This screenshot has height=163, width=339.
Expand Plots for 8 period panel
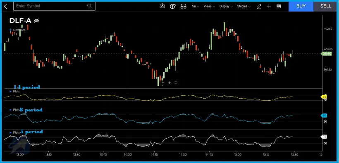coord(15,110)
